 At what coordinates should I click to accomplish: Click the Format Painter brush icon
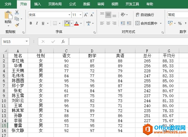17,25
